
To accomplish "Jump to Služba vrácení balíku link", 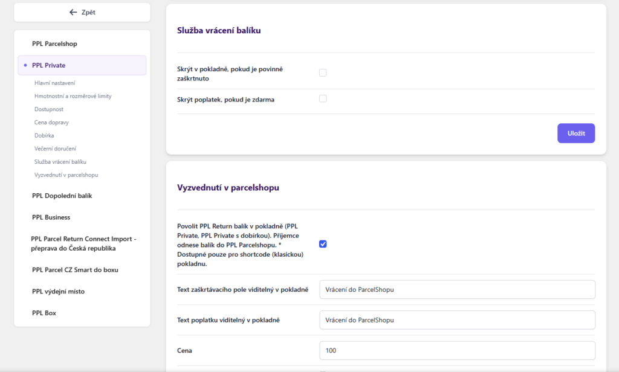I will point(60,162).
